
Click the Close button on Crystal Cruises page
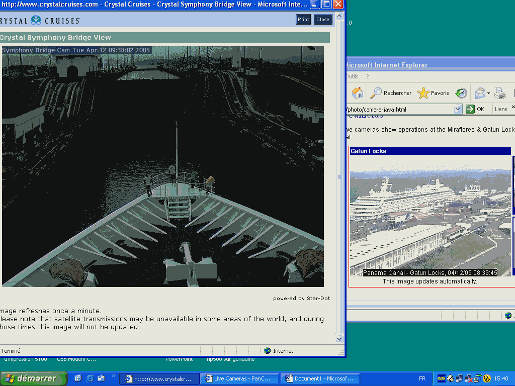[322, 20]
